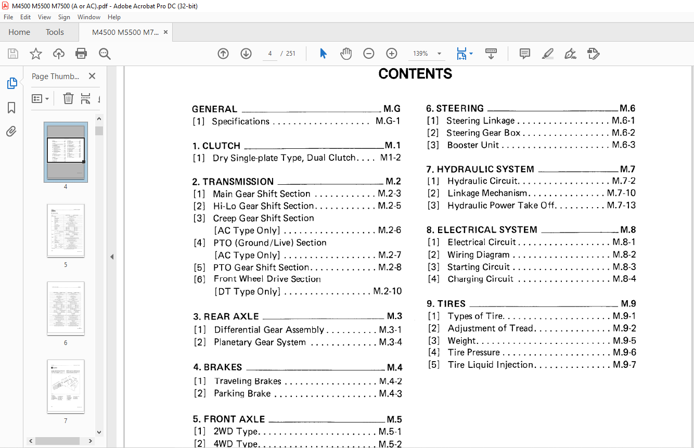The width and height of the screenshot is (694, 448).
Task: Click 'PTO Gear Shift Section' entry
Action: tap(261, 267)
